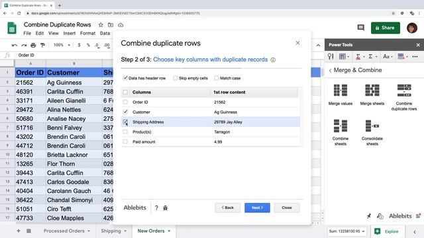This screenshot has height=238, width=424.
Task: Check the Order ID column checkbox
Action: pos(125,102)
